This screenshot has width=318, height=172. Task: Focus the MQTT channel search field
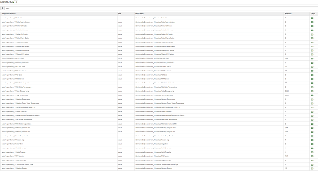coord(161,8)
